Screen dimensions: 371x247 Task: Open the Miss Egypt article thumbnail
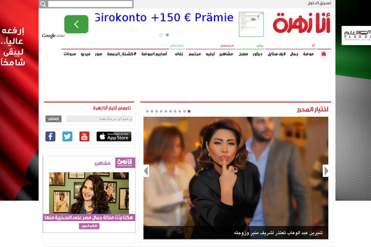[x=89, y=193]
